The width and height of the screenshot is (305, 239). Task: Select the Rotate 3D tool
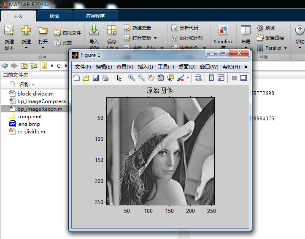click(x=161, y=78)
